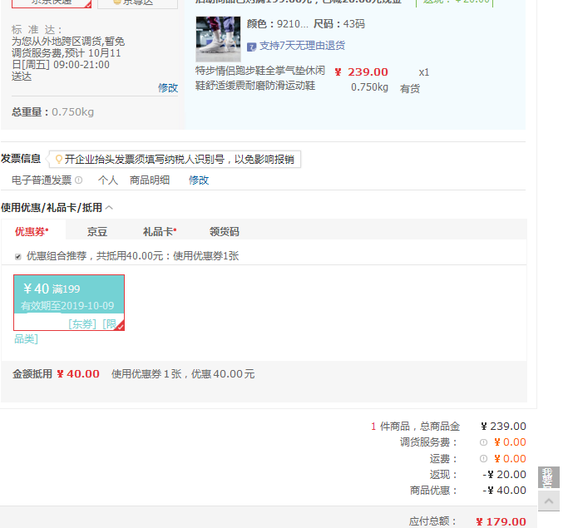Click the 京东快递 delivery option button
This screenshot has height=528, width=573.
tap(52, 3)
